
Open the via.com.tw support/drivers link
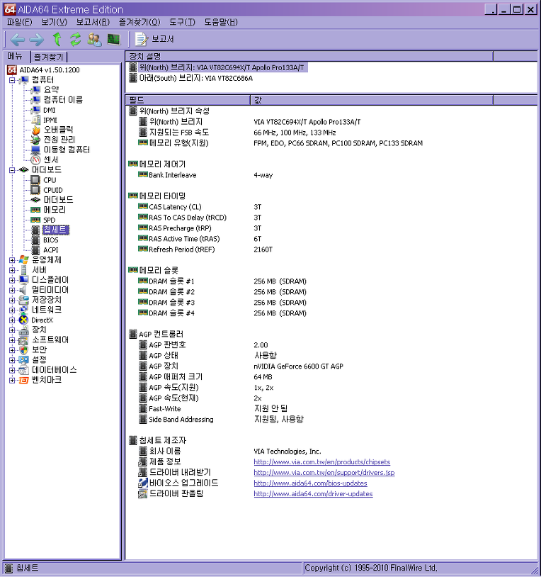(324, 473)
